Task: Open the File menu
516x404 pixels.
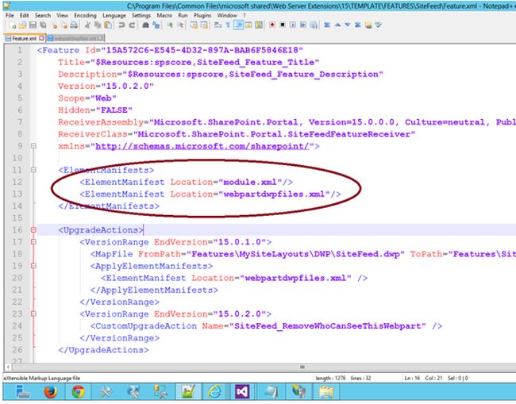Action: (10, 15)
